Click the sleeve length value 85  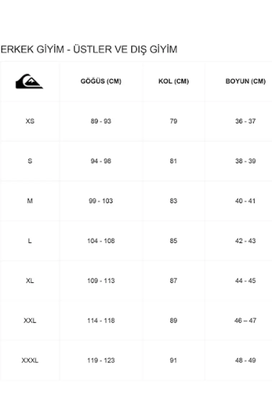(174, 241)
